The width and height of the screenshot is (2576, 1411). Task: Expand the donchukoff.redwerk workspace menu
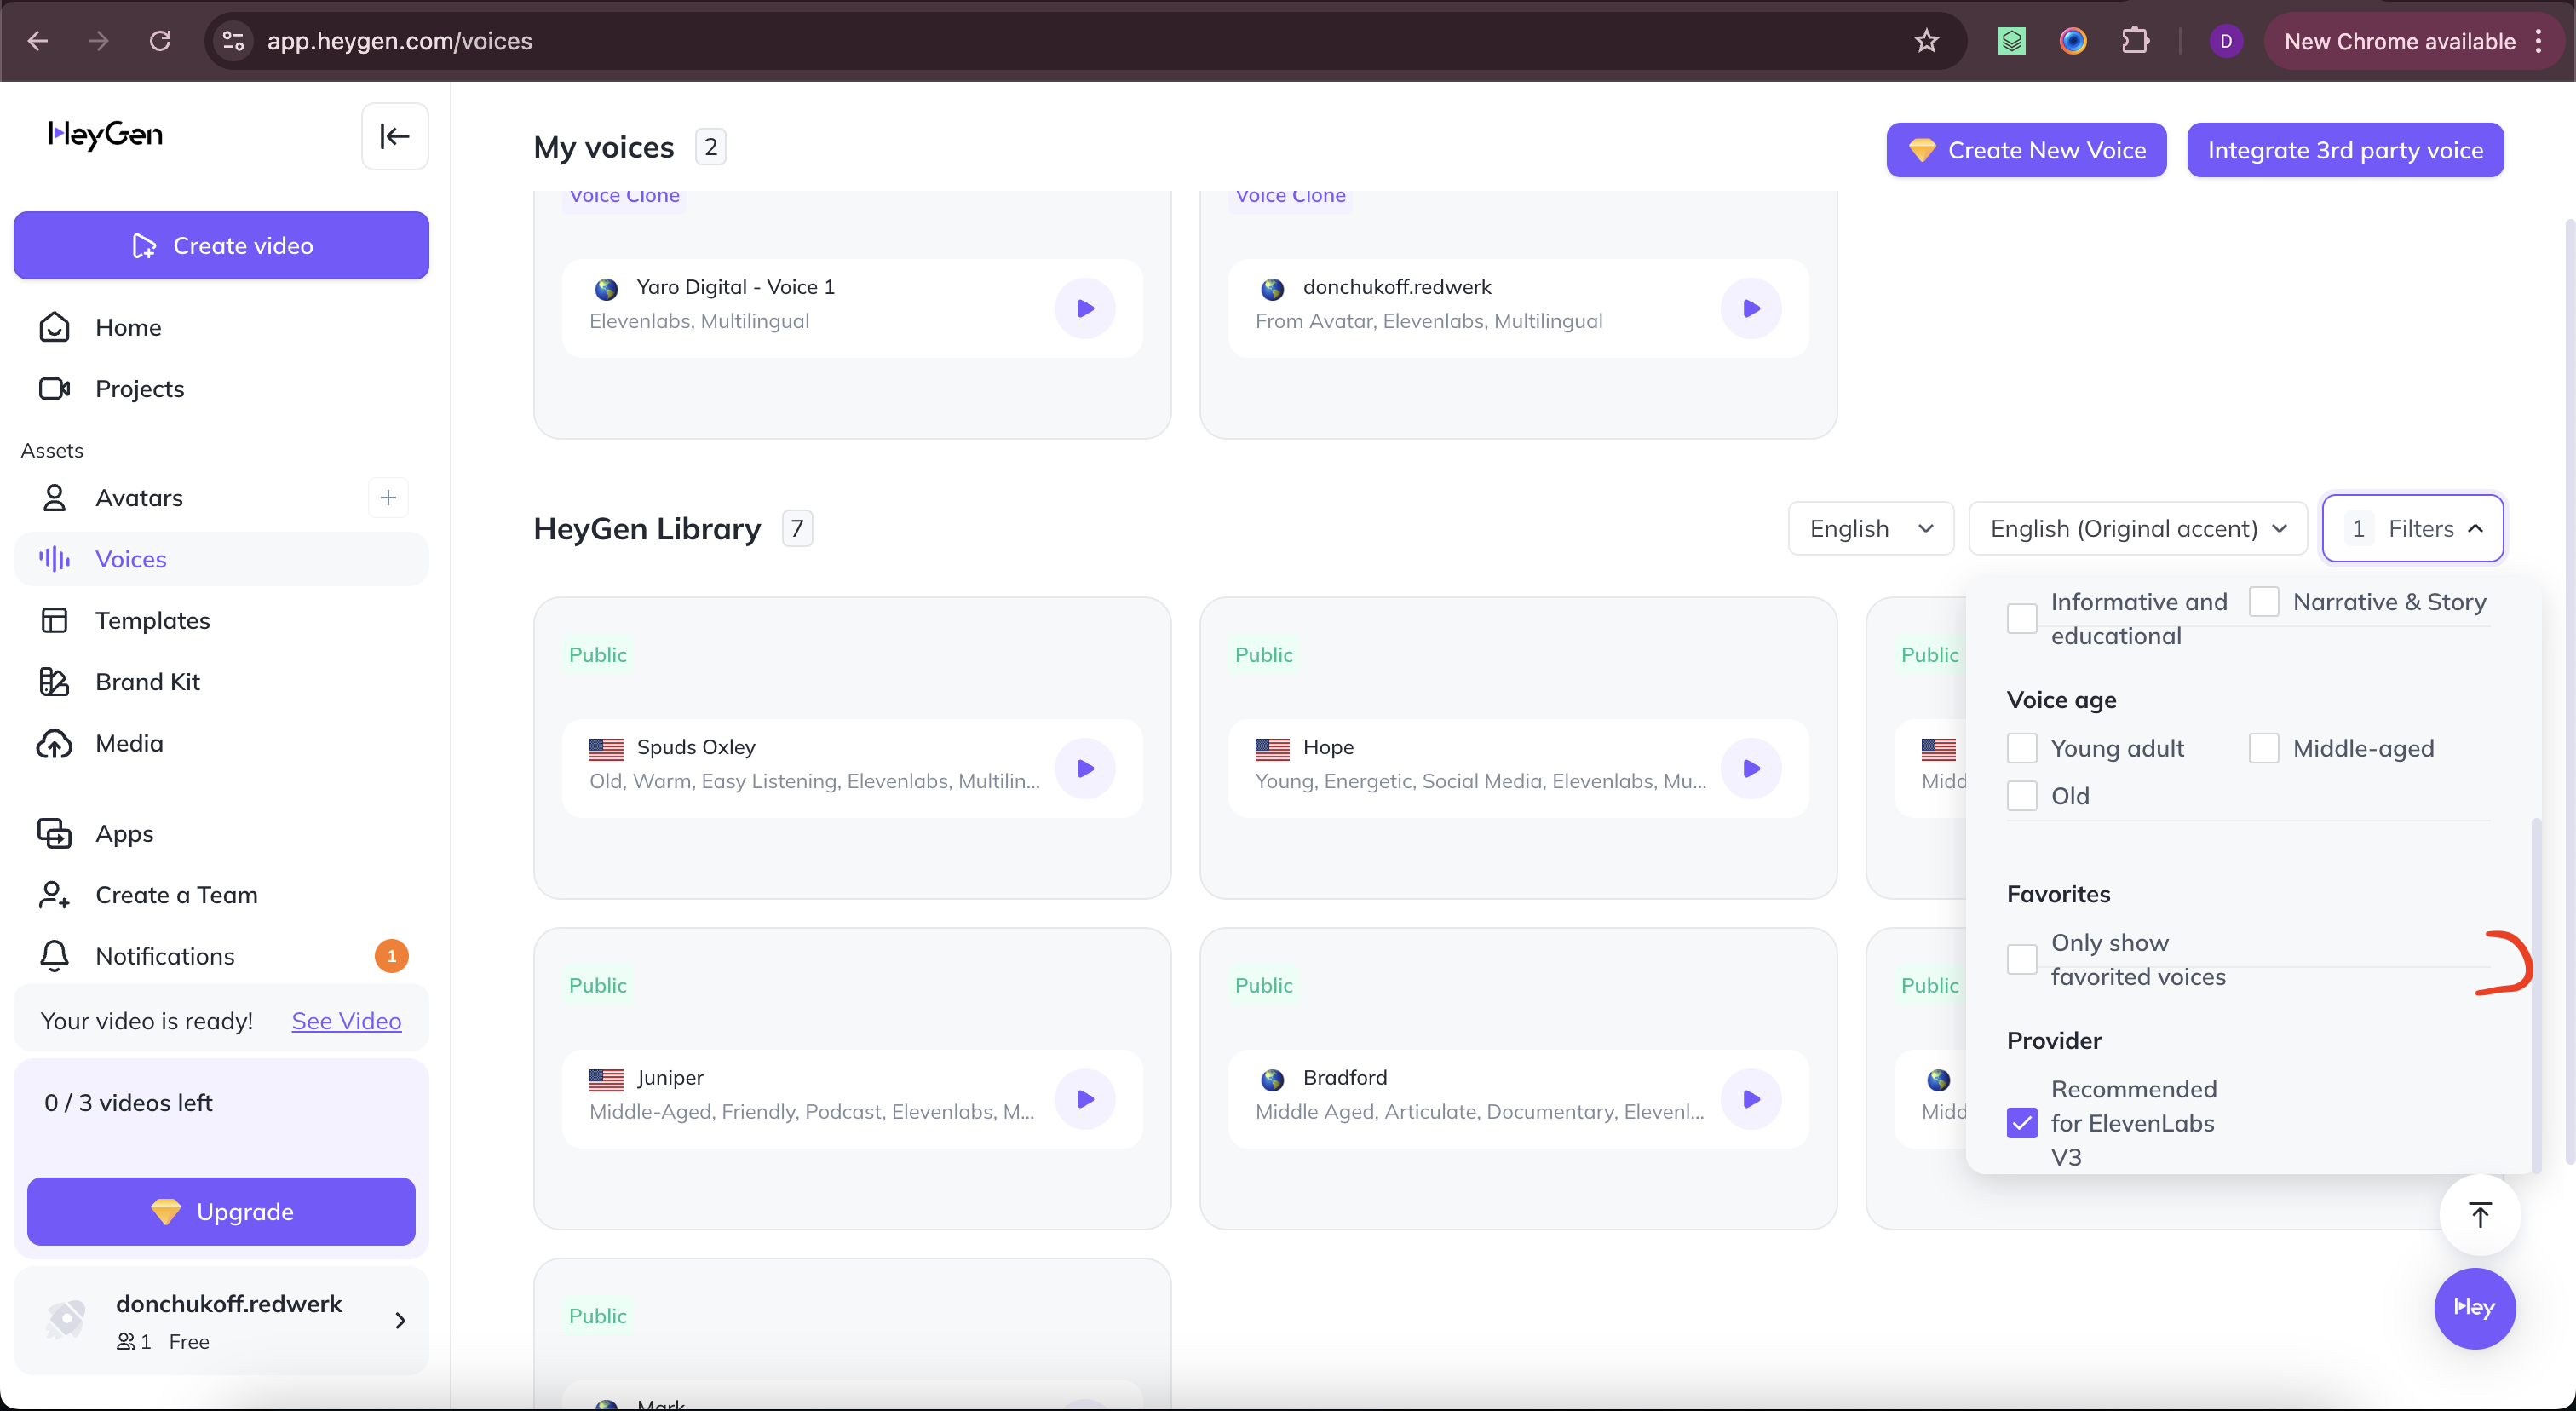click(400, 1320)
